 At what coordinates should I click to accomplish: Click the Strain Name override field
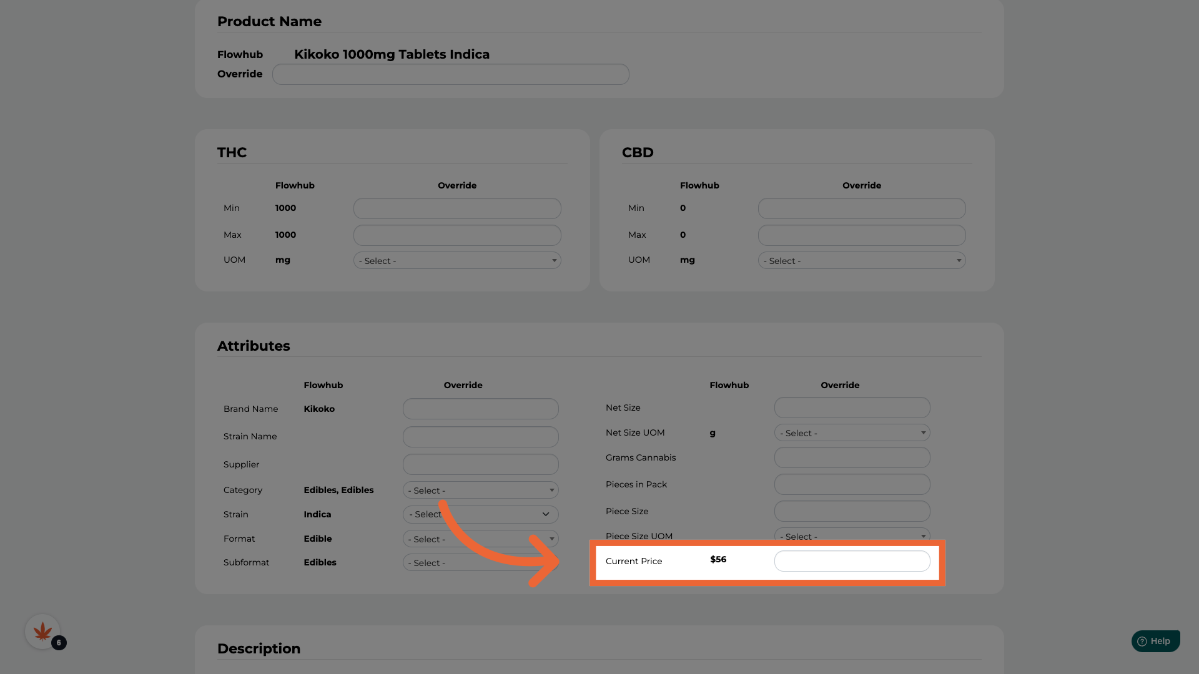(x=480, y=437)
